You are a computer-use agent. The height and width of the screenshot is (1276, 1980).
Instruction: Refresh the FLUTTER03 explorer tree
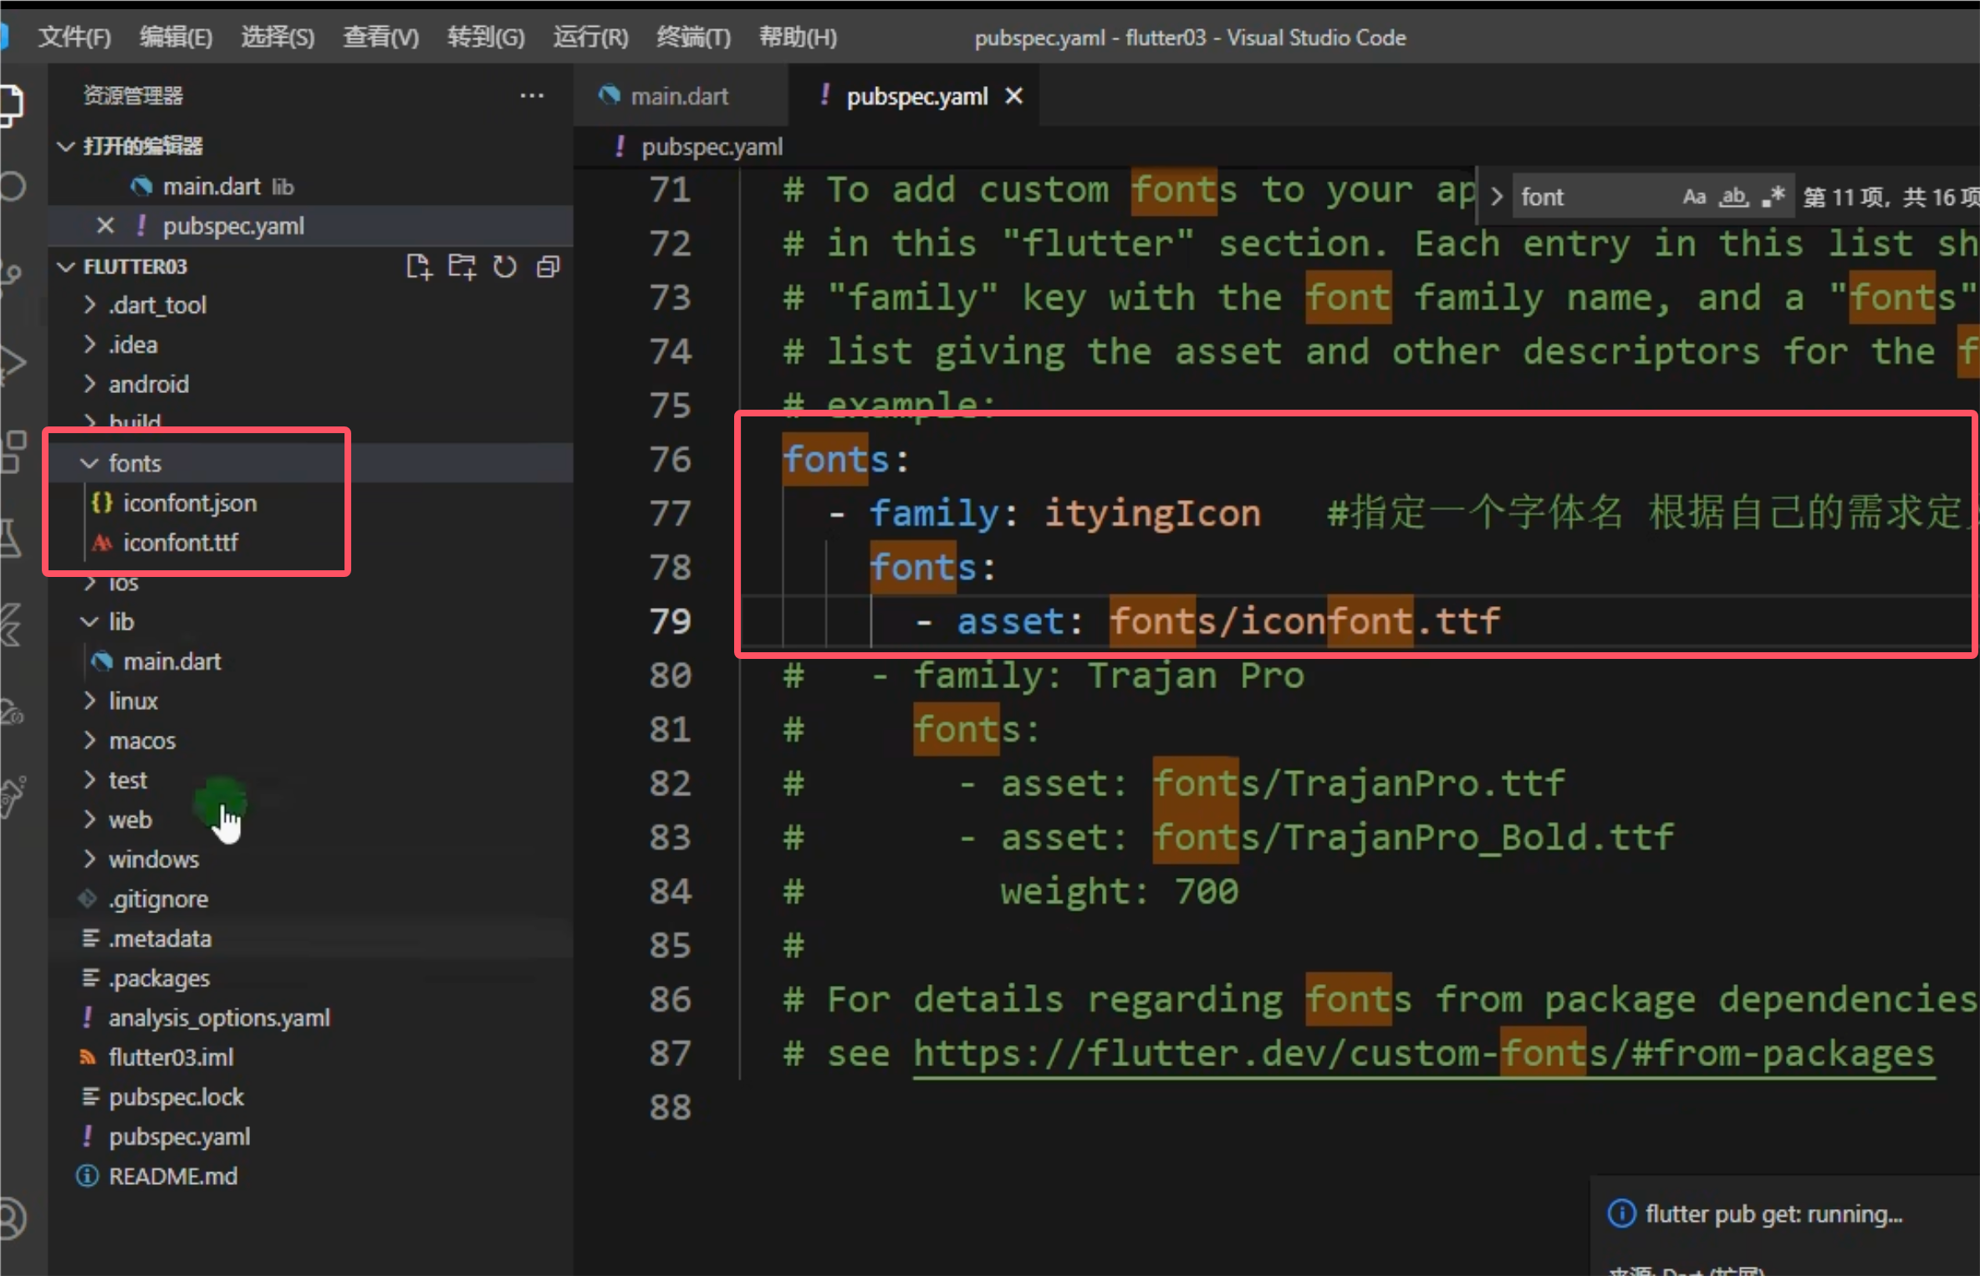(504, 267)
